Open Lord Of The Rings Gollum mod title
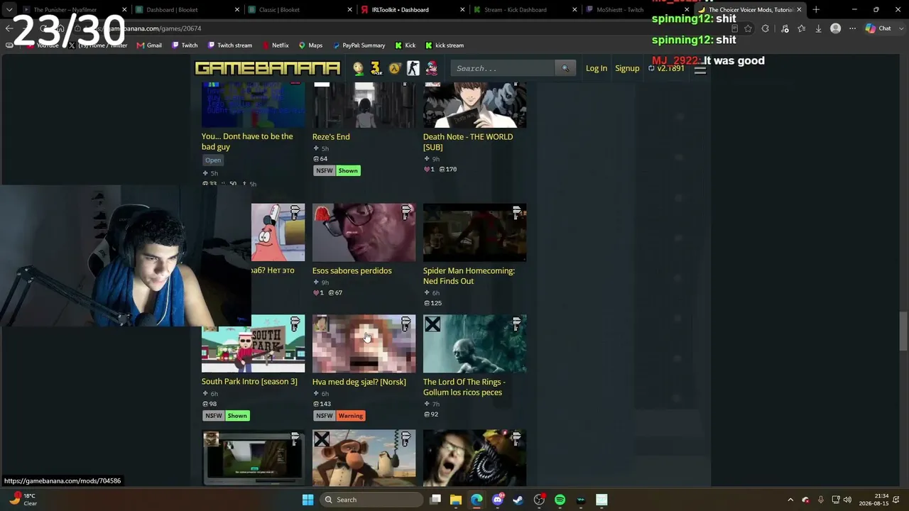Screen dimensions: 909x511 pos(464,387)
